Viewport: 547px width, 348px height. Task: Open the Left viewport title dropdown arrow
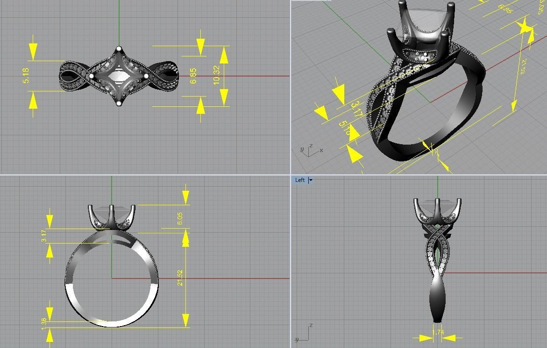pos(311,180)
